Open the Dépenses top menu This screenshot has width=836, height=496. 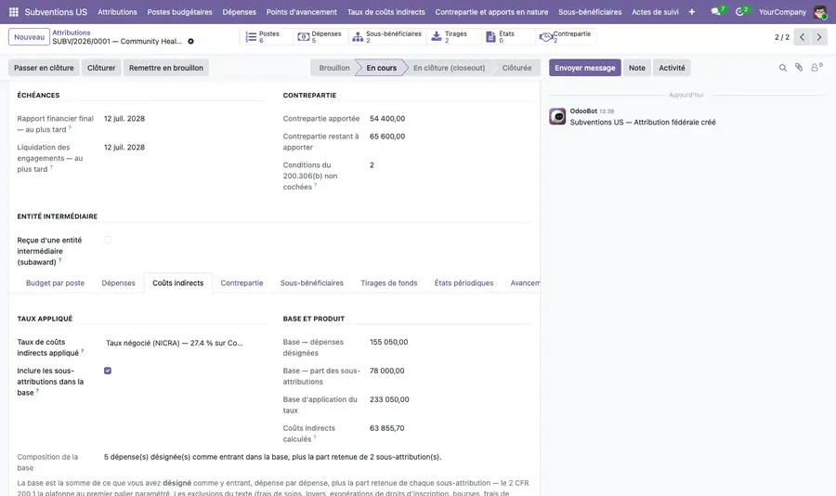click(x=240, y=12)
